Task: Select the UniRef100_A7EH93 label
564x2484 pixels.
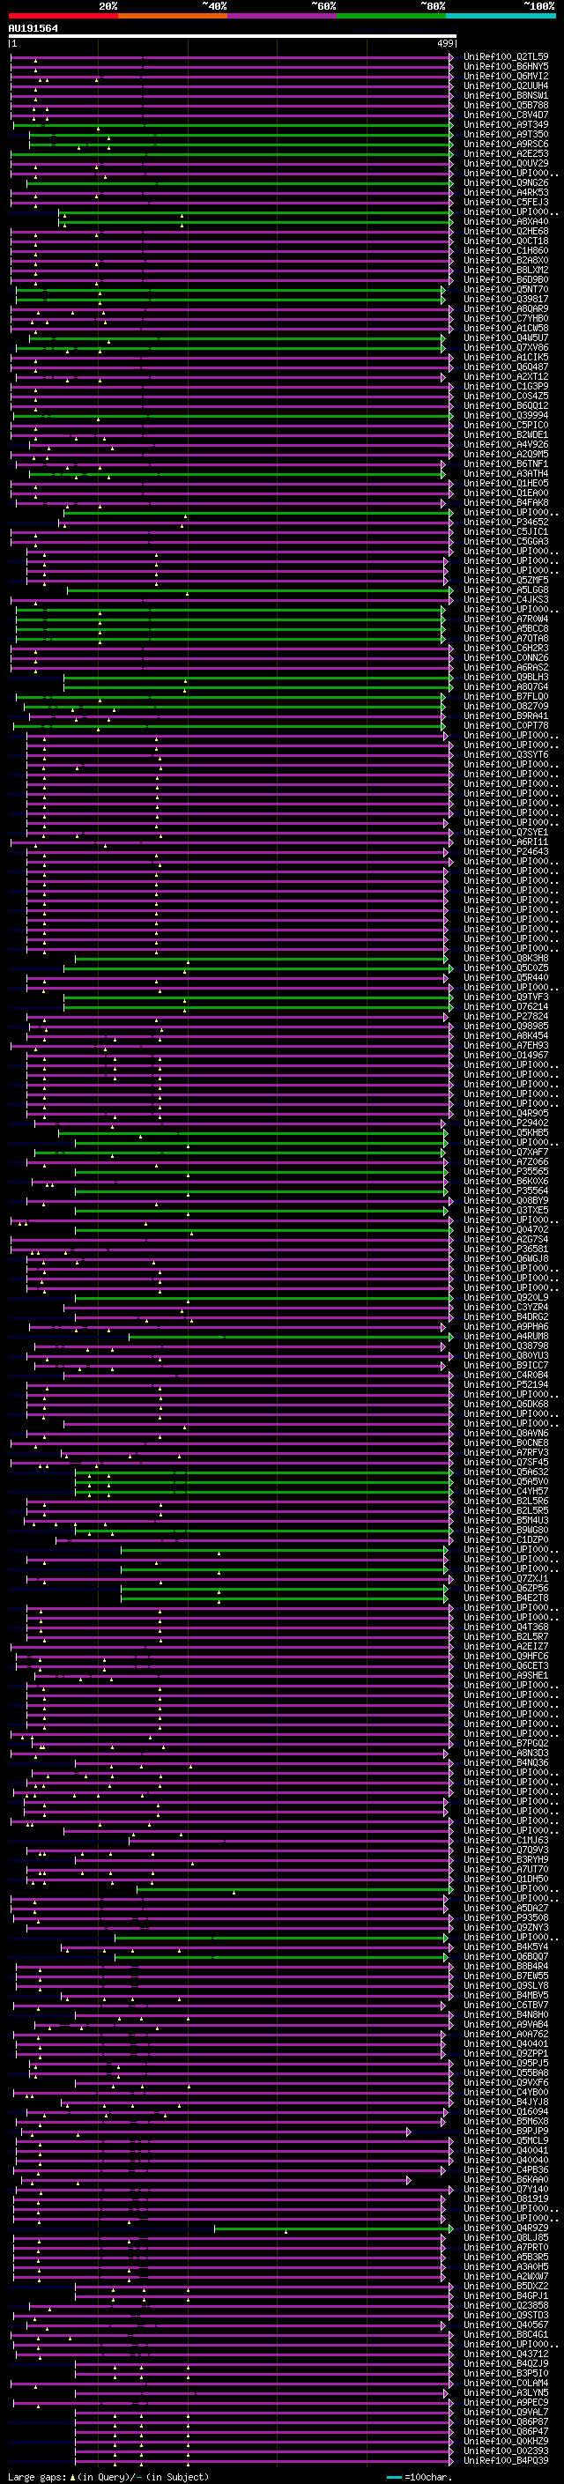Action: 506,1045
